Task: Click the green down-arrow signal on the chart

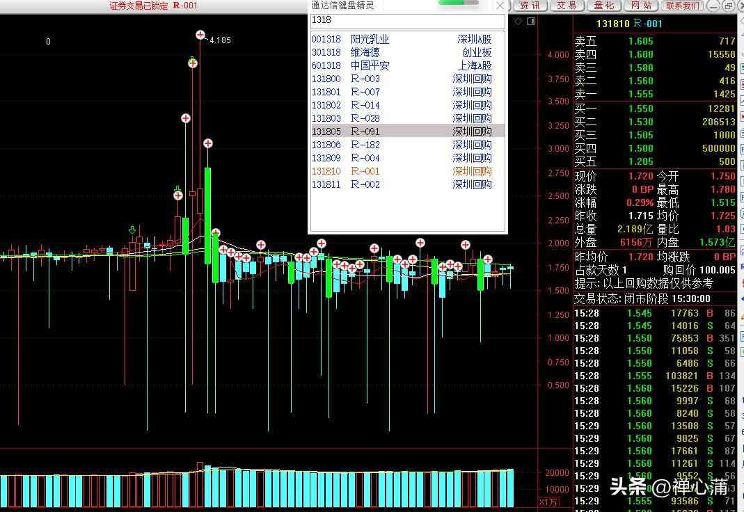Action: pos(132,230)
